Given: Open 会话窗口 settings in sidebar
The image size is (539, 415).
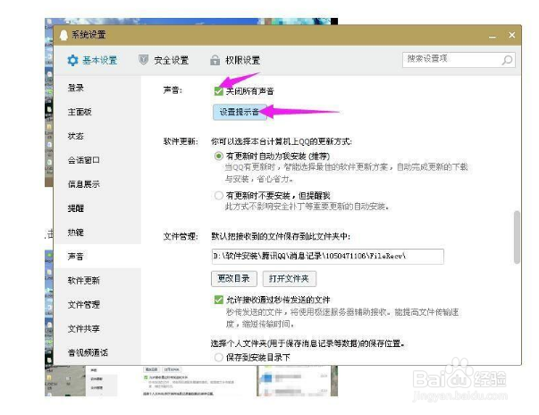Looking at the screenshot, I should coord(84,160).
